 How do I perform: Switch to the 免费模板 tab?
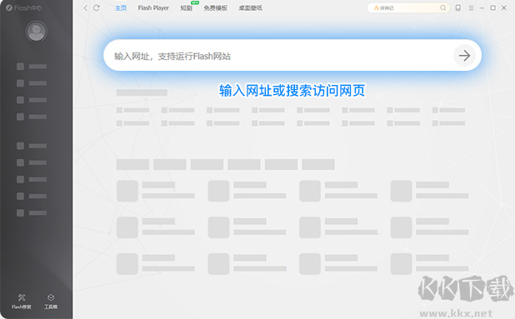(x=216, y=7)
